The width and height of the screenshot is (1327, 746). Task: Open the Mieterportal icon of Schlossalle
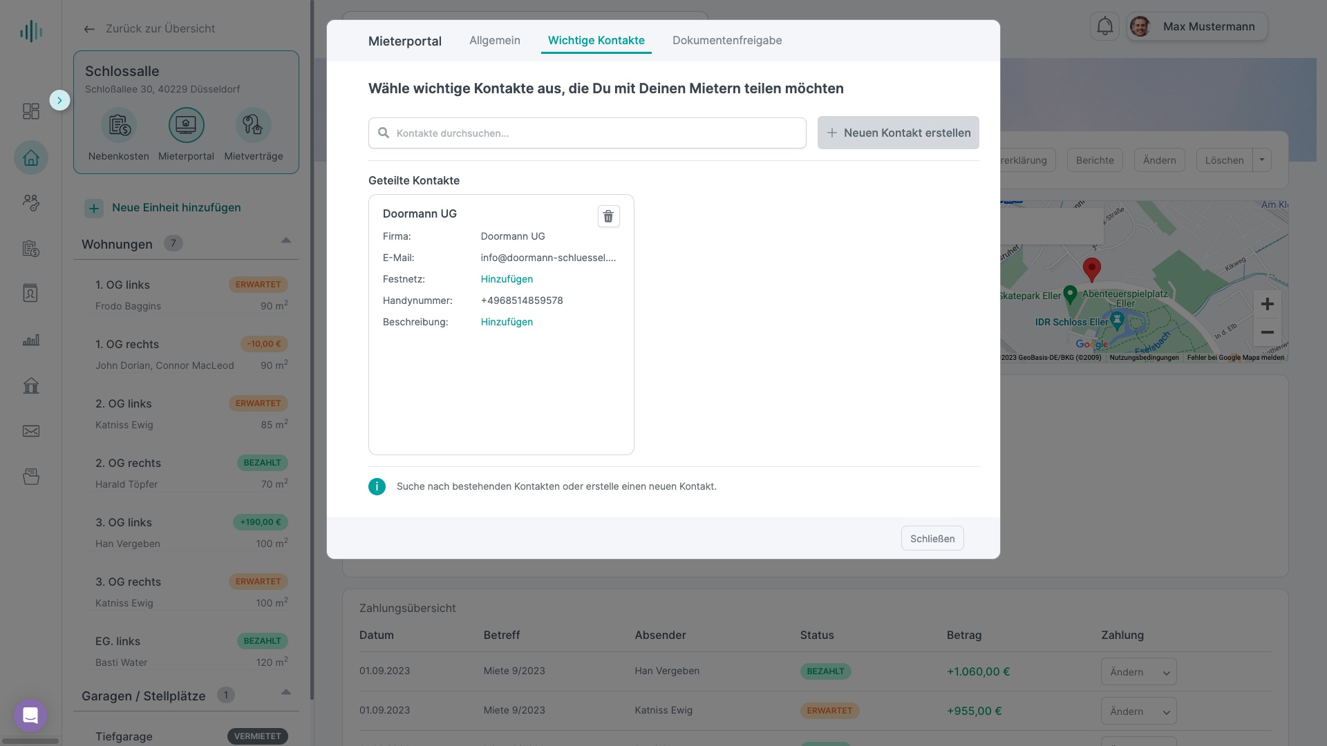[187, 126]
